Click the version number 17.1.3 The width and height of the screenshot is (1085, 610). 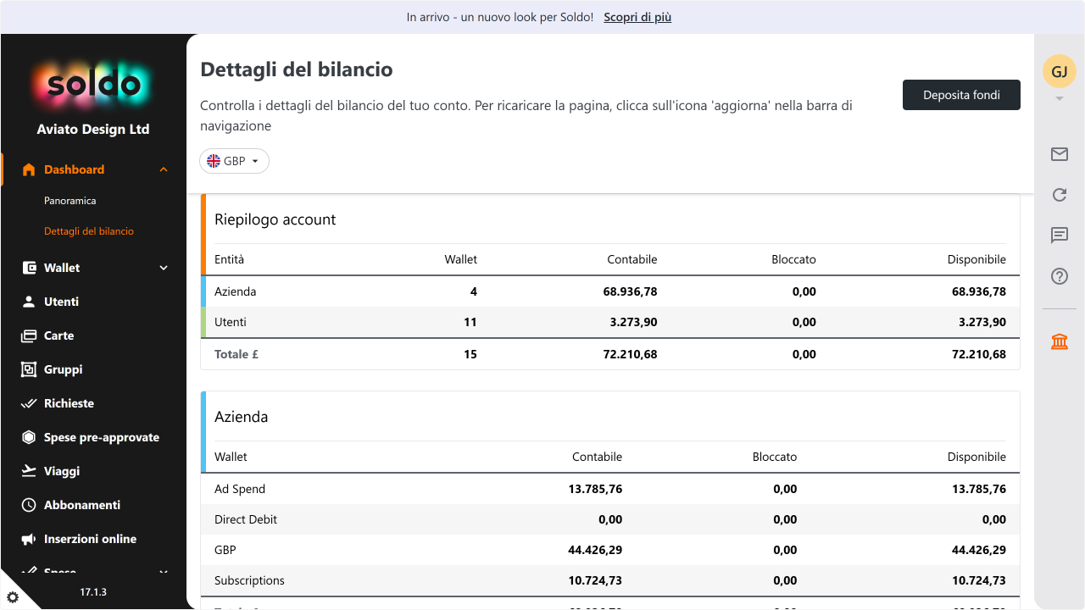[x=93, y=592]
